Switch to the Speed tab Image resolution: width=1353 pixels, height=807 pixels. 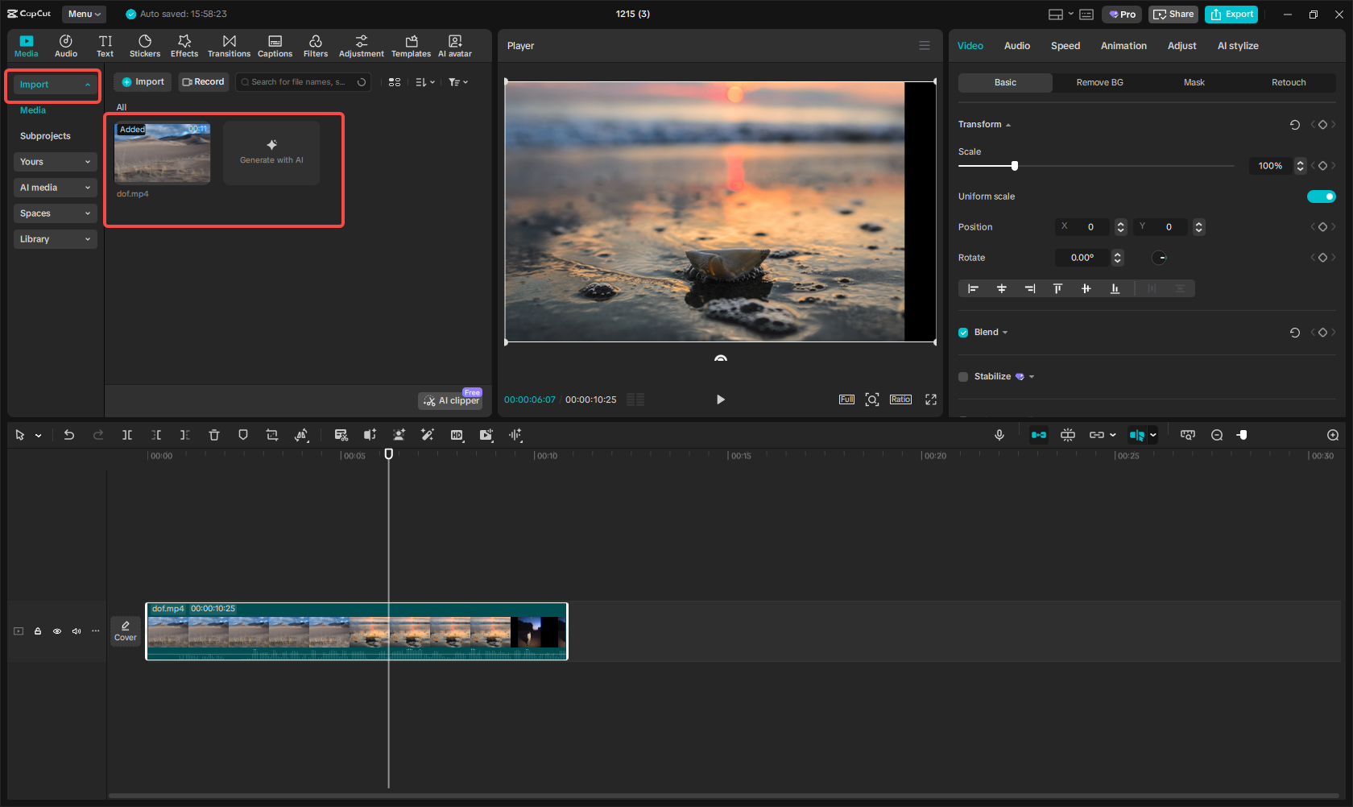coord(1065,46)
